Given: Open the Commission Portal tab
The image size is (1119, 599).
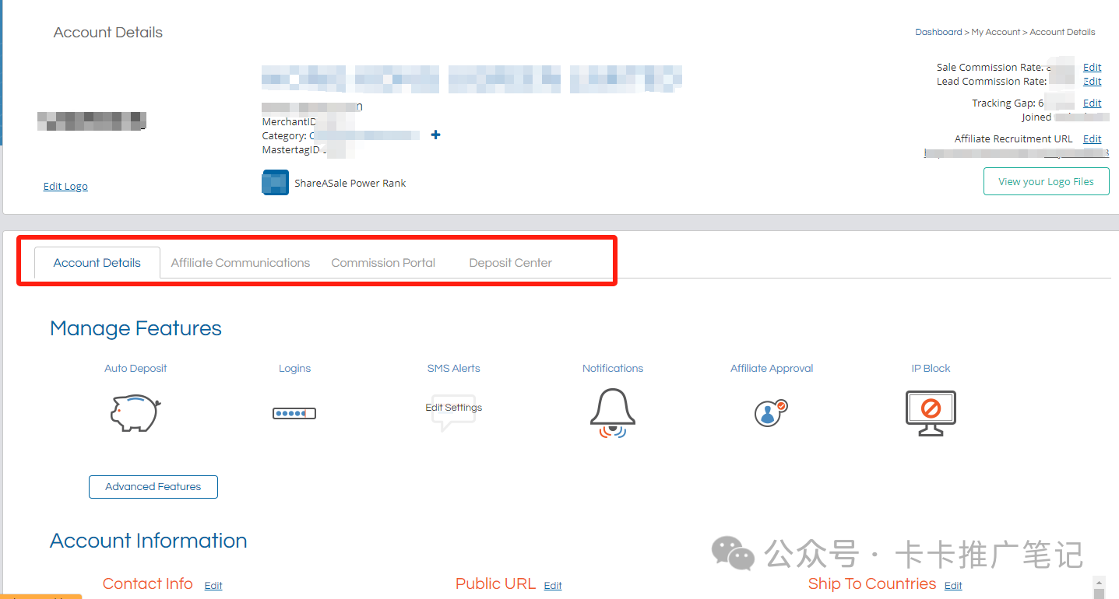Looking at the screenshot, I should (383, 263).
